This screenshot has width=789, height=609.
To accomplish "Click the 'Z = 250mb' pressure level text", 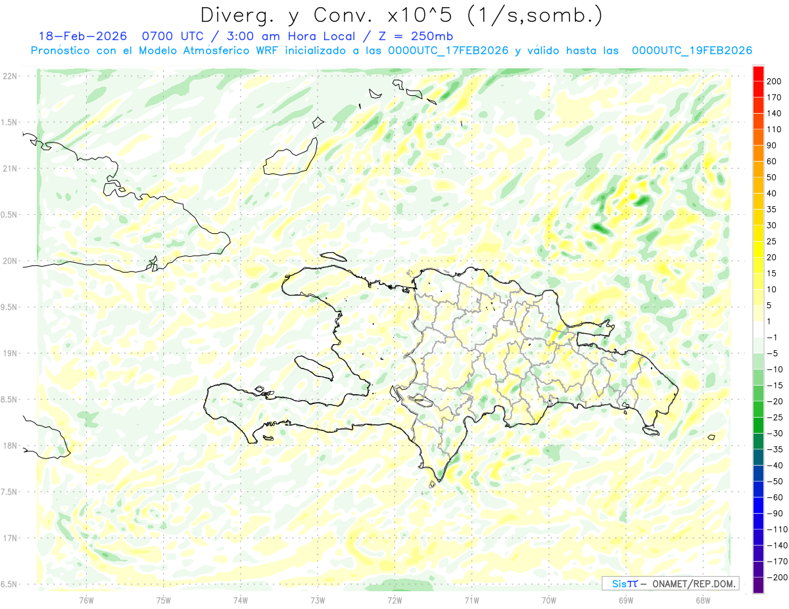I will coord(414,36).
